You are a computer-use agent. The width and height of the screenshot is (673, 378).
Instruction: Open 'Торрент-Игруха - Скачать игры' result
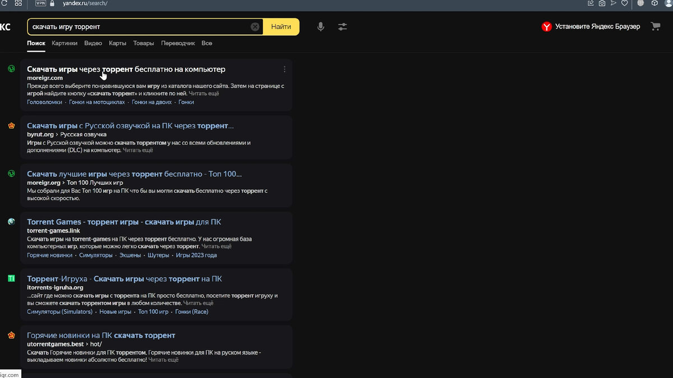pos(125,278)
